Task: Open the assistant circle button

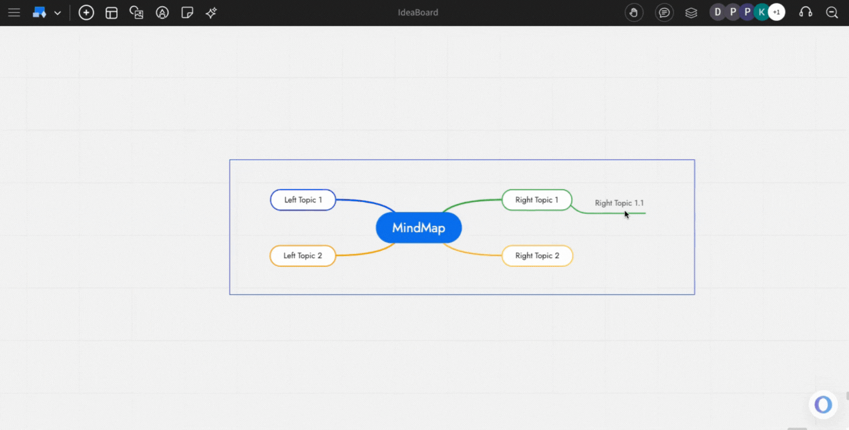Action: click(823, 405)
